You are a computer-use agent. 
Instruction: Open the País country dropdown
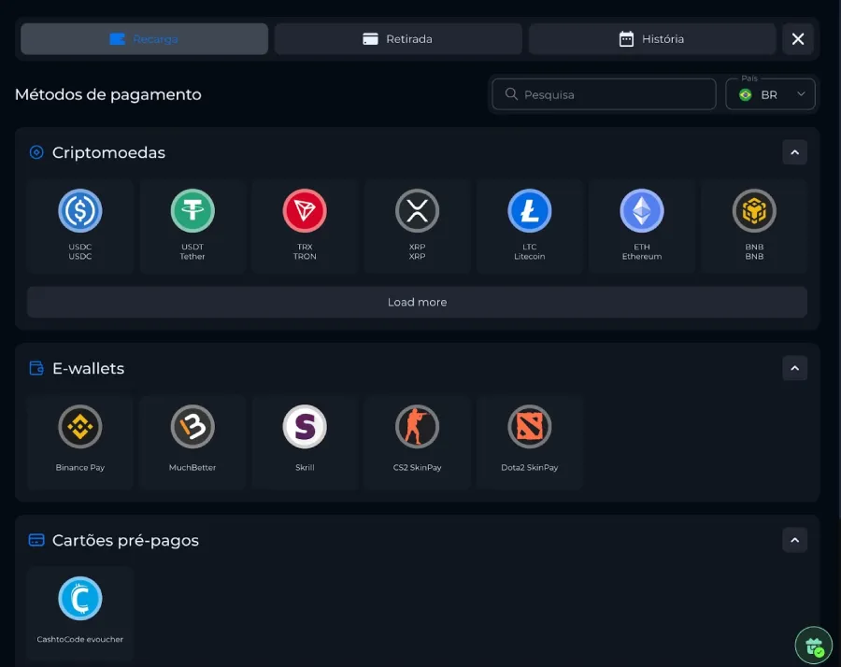tap(770, 94)
